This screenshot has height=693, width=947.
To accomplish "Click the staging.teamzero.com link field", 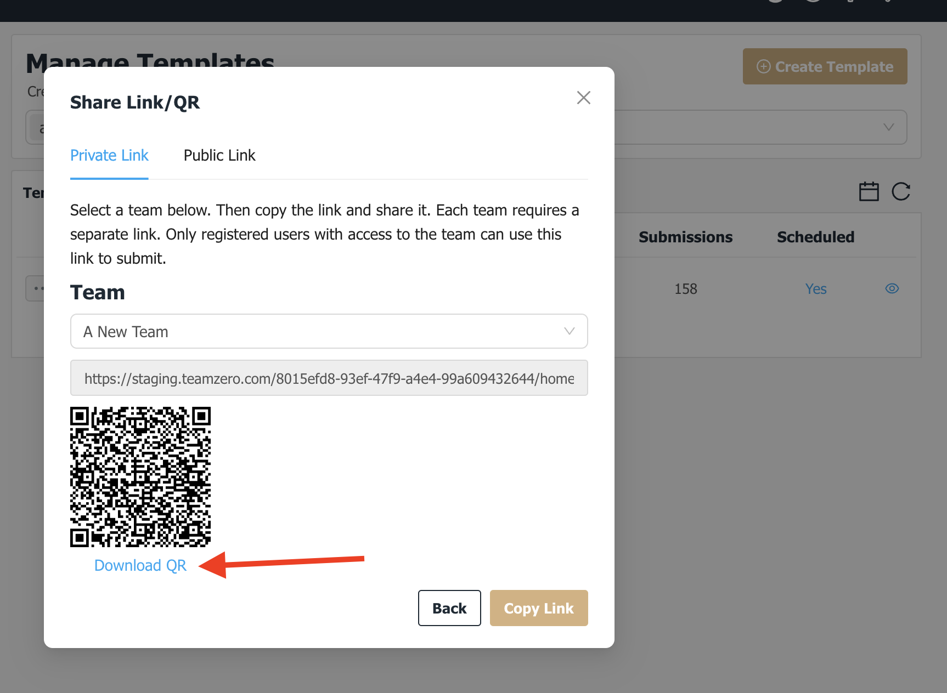I will [x=329, y=378].
